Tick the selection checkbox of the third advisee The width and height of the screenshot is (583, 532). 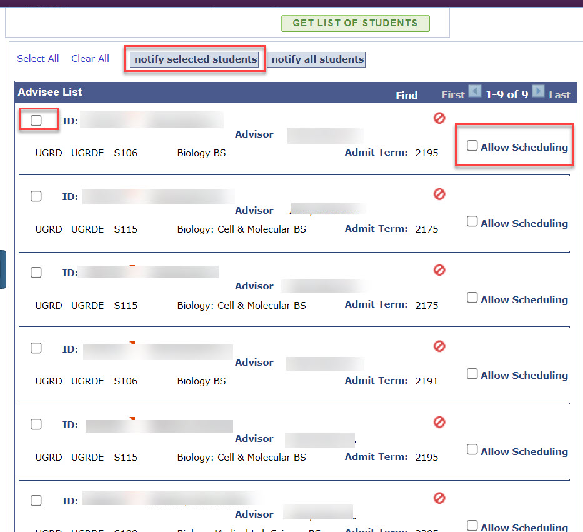[x=36, y=272]
